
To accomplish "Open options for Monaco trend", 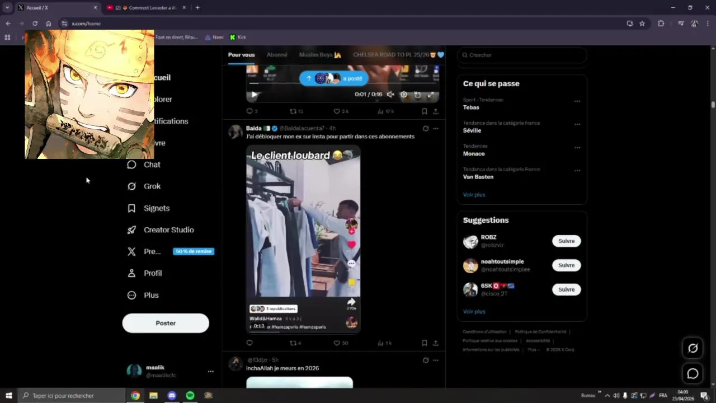I will (577, 148).
